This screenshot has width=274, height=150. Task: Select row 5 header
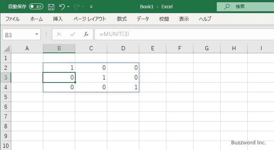[6, 97]
